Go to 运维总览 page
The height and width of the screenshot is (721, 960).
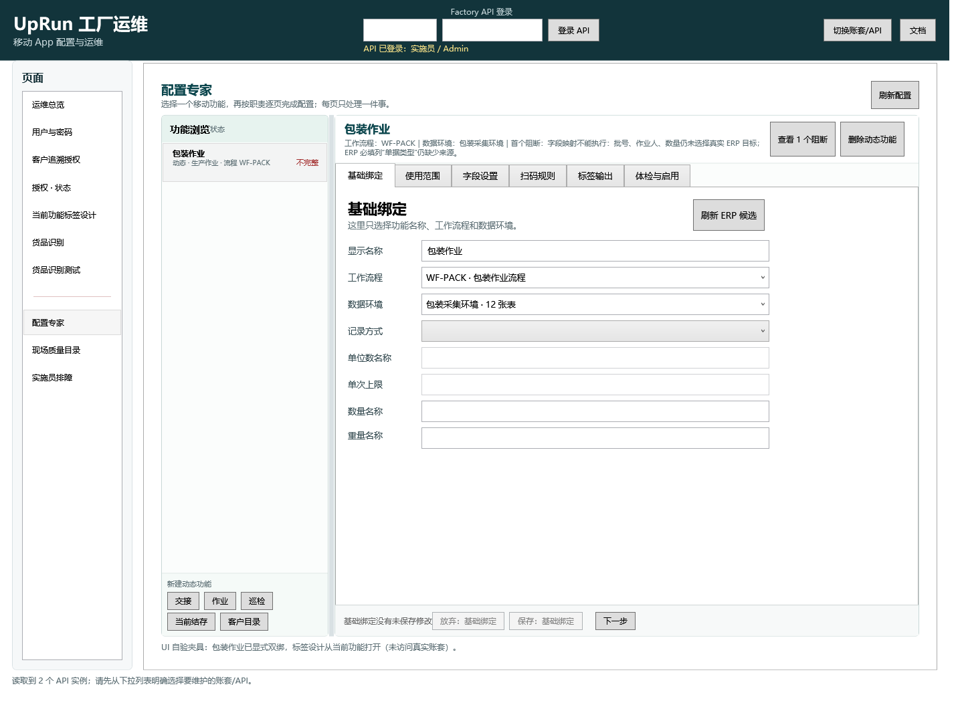72,105
